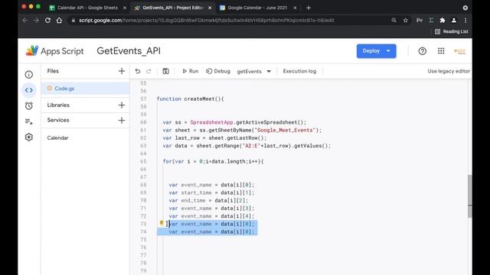The image size is (490, 275).
Task: Click line 65 for loop statement
Action: pyautogui.click(x=213, y=161)
